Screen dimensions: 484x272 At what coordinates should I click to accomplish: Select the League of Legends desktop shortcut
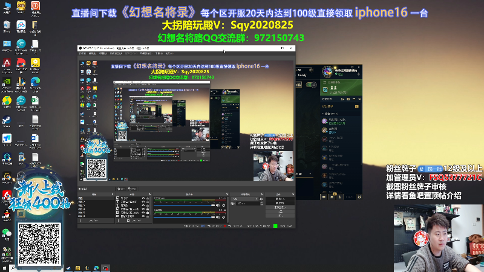coord(21,82)
